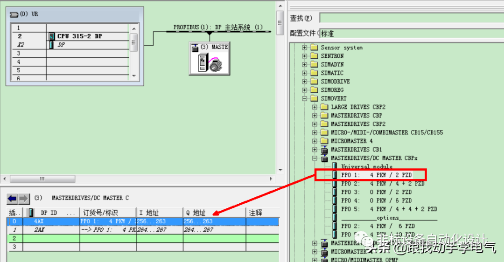
Task: Click the horizontal scrollbar thumb of station view
Action: pyautogui.click(x=42, y=179)
